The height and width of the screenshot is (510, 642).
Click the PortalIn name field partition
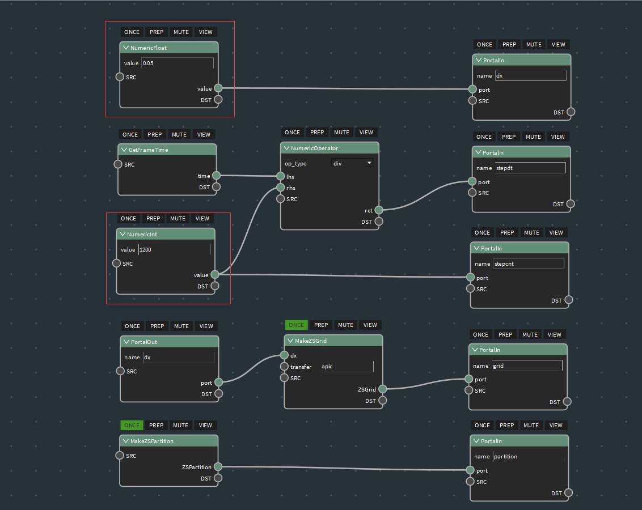click(x=529, y=456)
